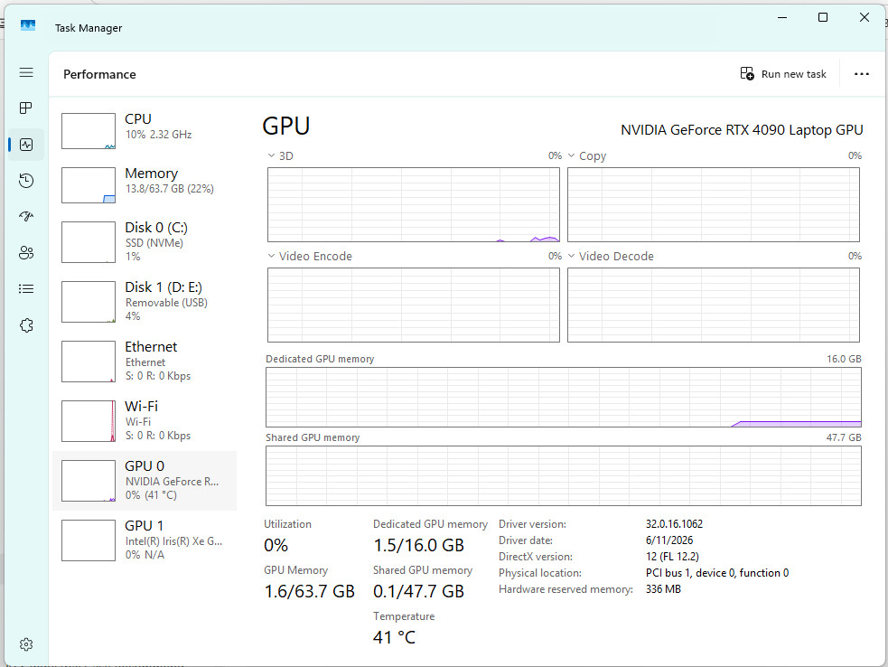Viewport: 888px width, 667px height.
Task: Open Startup apps page icon
Action: pos(26,217)
